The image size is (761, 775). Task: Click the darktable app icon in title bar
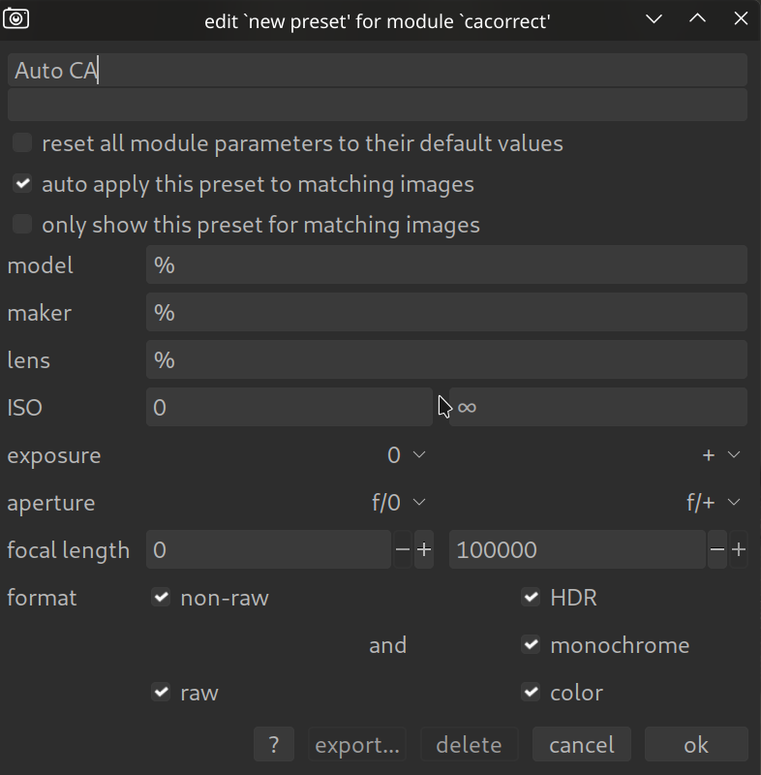(16, 18)
